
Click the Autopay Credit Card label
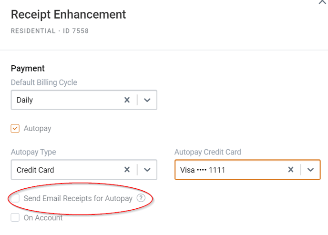(x=208, y=152)
